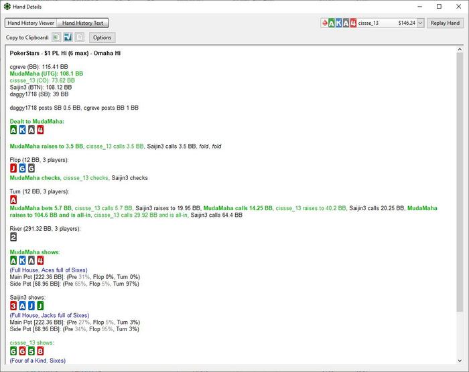The image size is (469, 372).
Task: Click the red Ace Turn card
Action: [x=13, y=200]
